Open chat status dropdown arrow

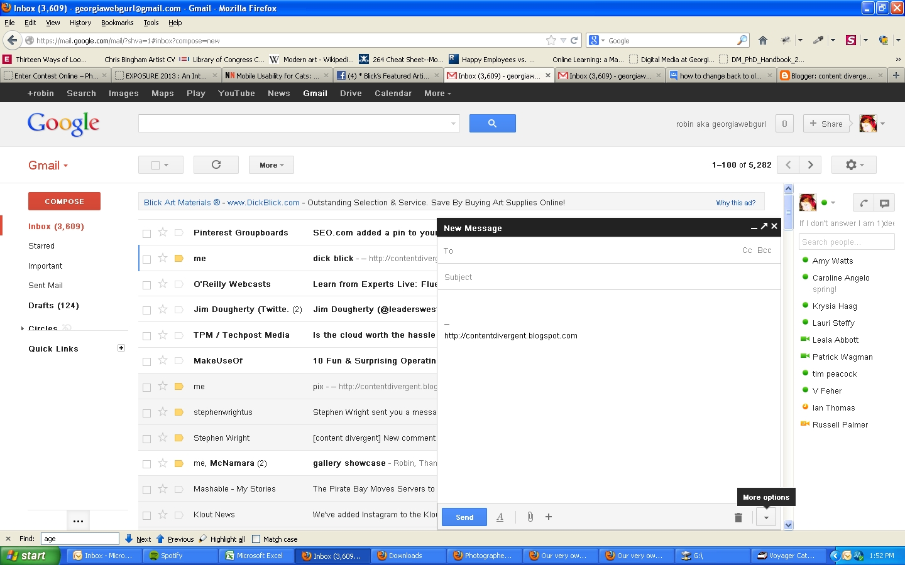833,203
